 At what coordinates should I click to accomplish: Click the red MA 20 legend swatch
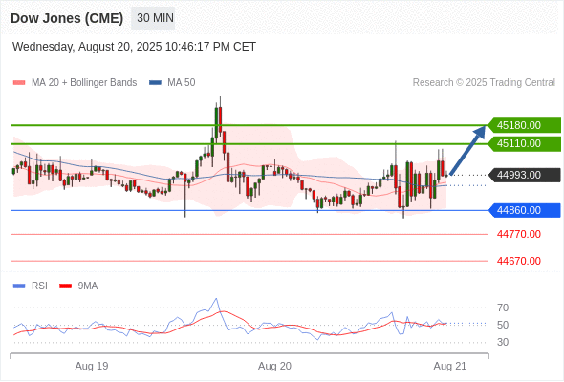(x=19, y=83)
